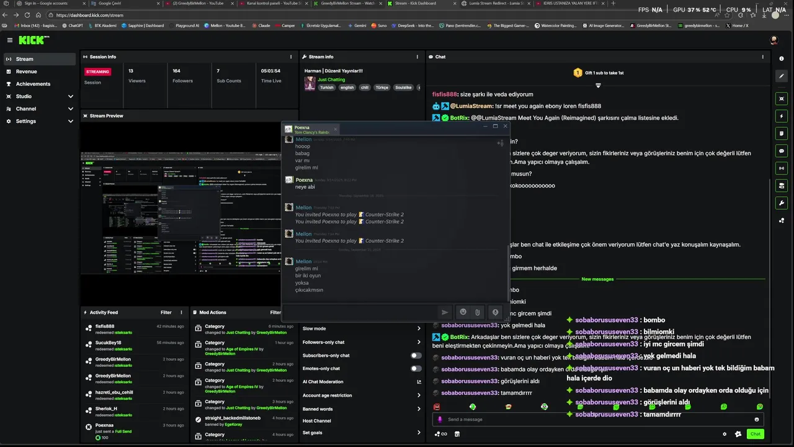Click the green Chat send button

point(756,434)
